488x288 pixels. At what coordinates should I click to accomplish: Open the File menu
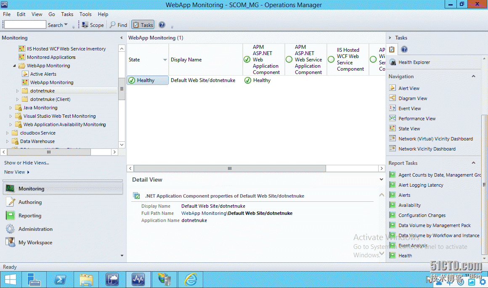7,14
